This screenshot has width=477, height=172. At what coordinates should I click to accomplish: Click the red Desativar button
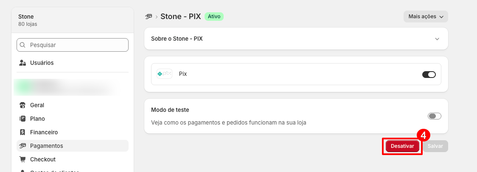click(x=402, y=146)
